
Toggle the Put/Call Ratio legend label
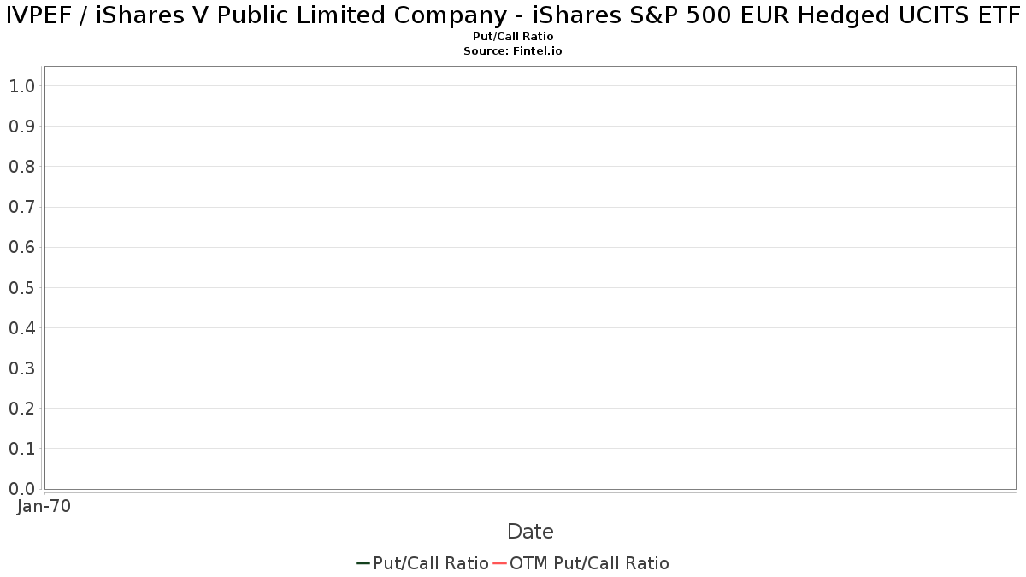pyautogui.click(x=430, y=563)
